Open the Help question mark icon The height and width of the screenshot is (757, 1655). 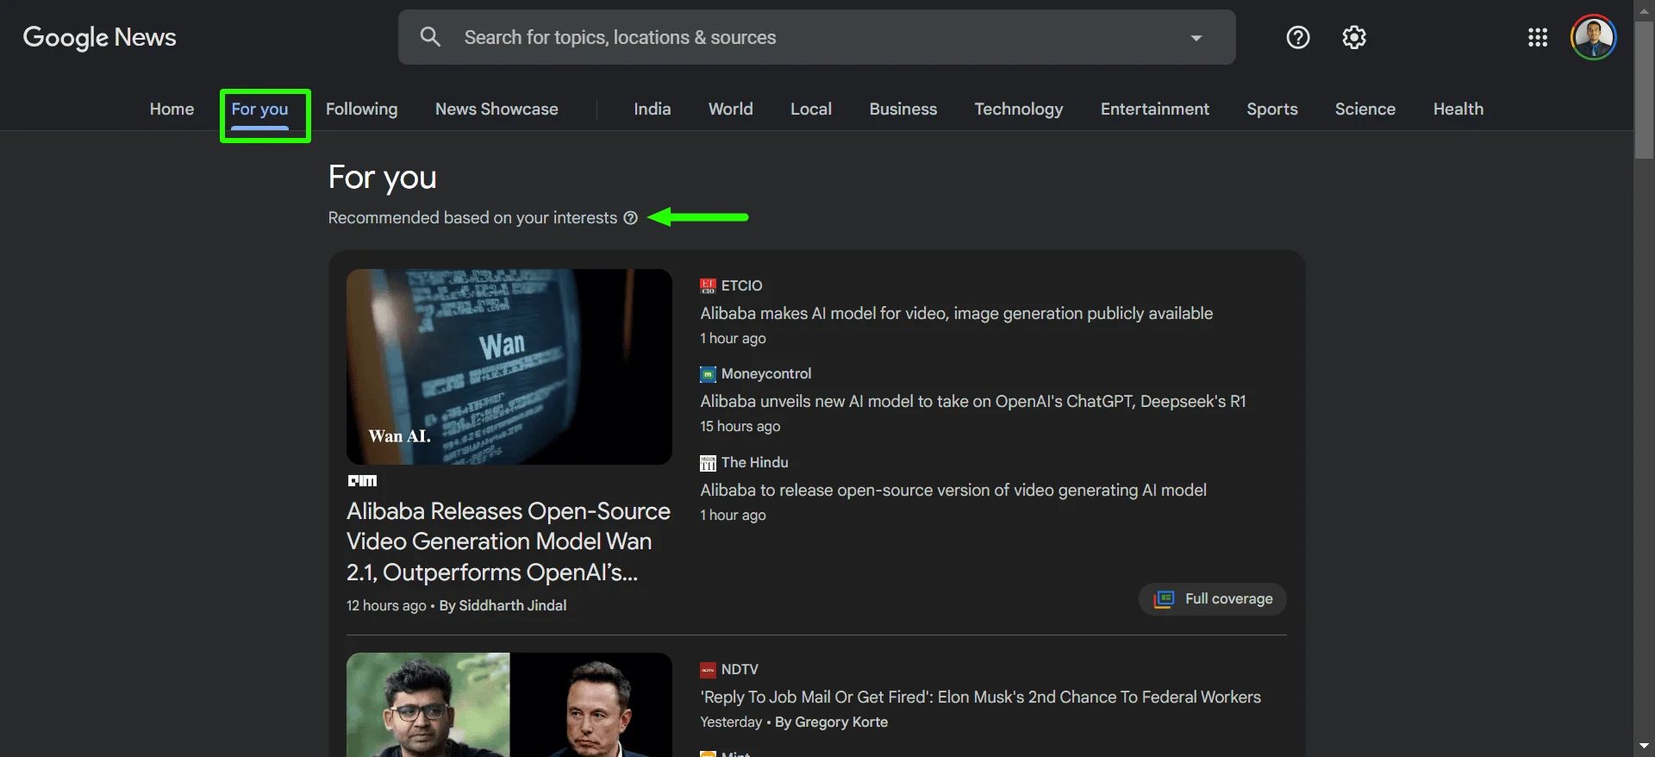1297,37
